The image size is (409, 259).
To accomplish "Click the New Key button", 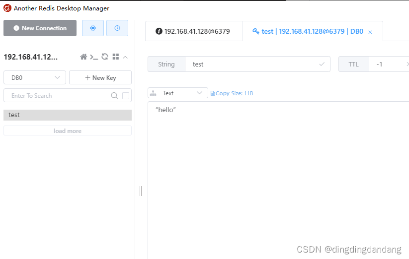I will [x=100, y=77].
